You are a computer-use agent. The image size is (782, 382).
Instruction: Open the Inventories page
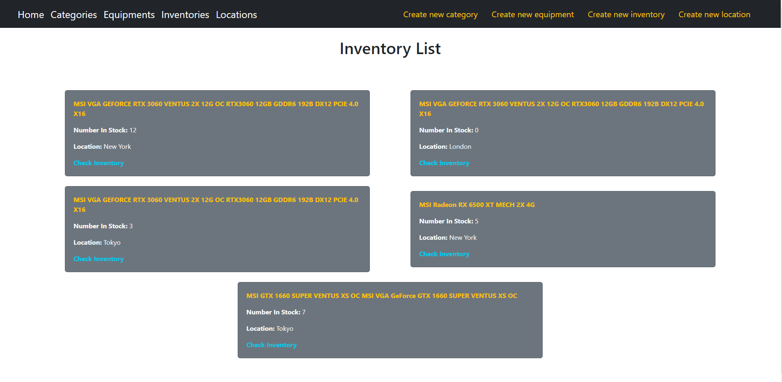[185, 14]
